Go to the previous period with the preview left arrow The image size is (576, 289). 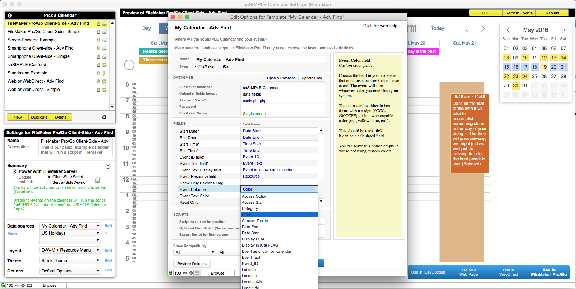pyautogui.click(x=466, y=28)
